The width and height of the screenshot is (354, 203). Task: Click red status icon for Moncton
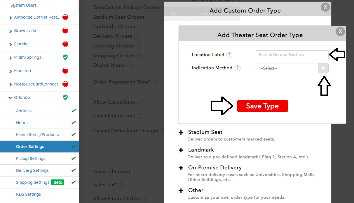(65, 71)
